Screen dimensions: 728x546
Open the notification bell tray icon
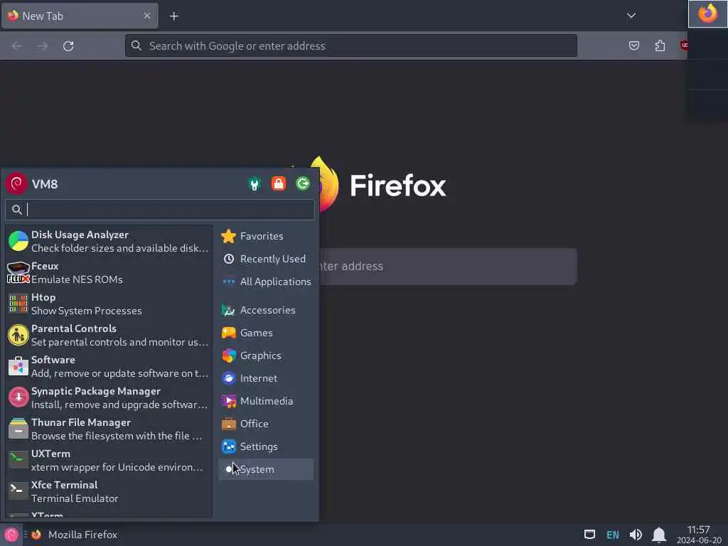coord(659,535)
